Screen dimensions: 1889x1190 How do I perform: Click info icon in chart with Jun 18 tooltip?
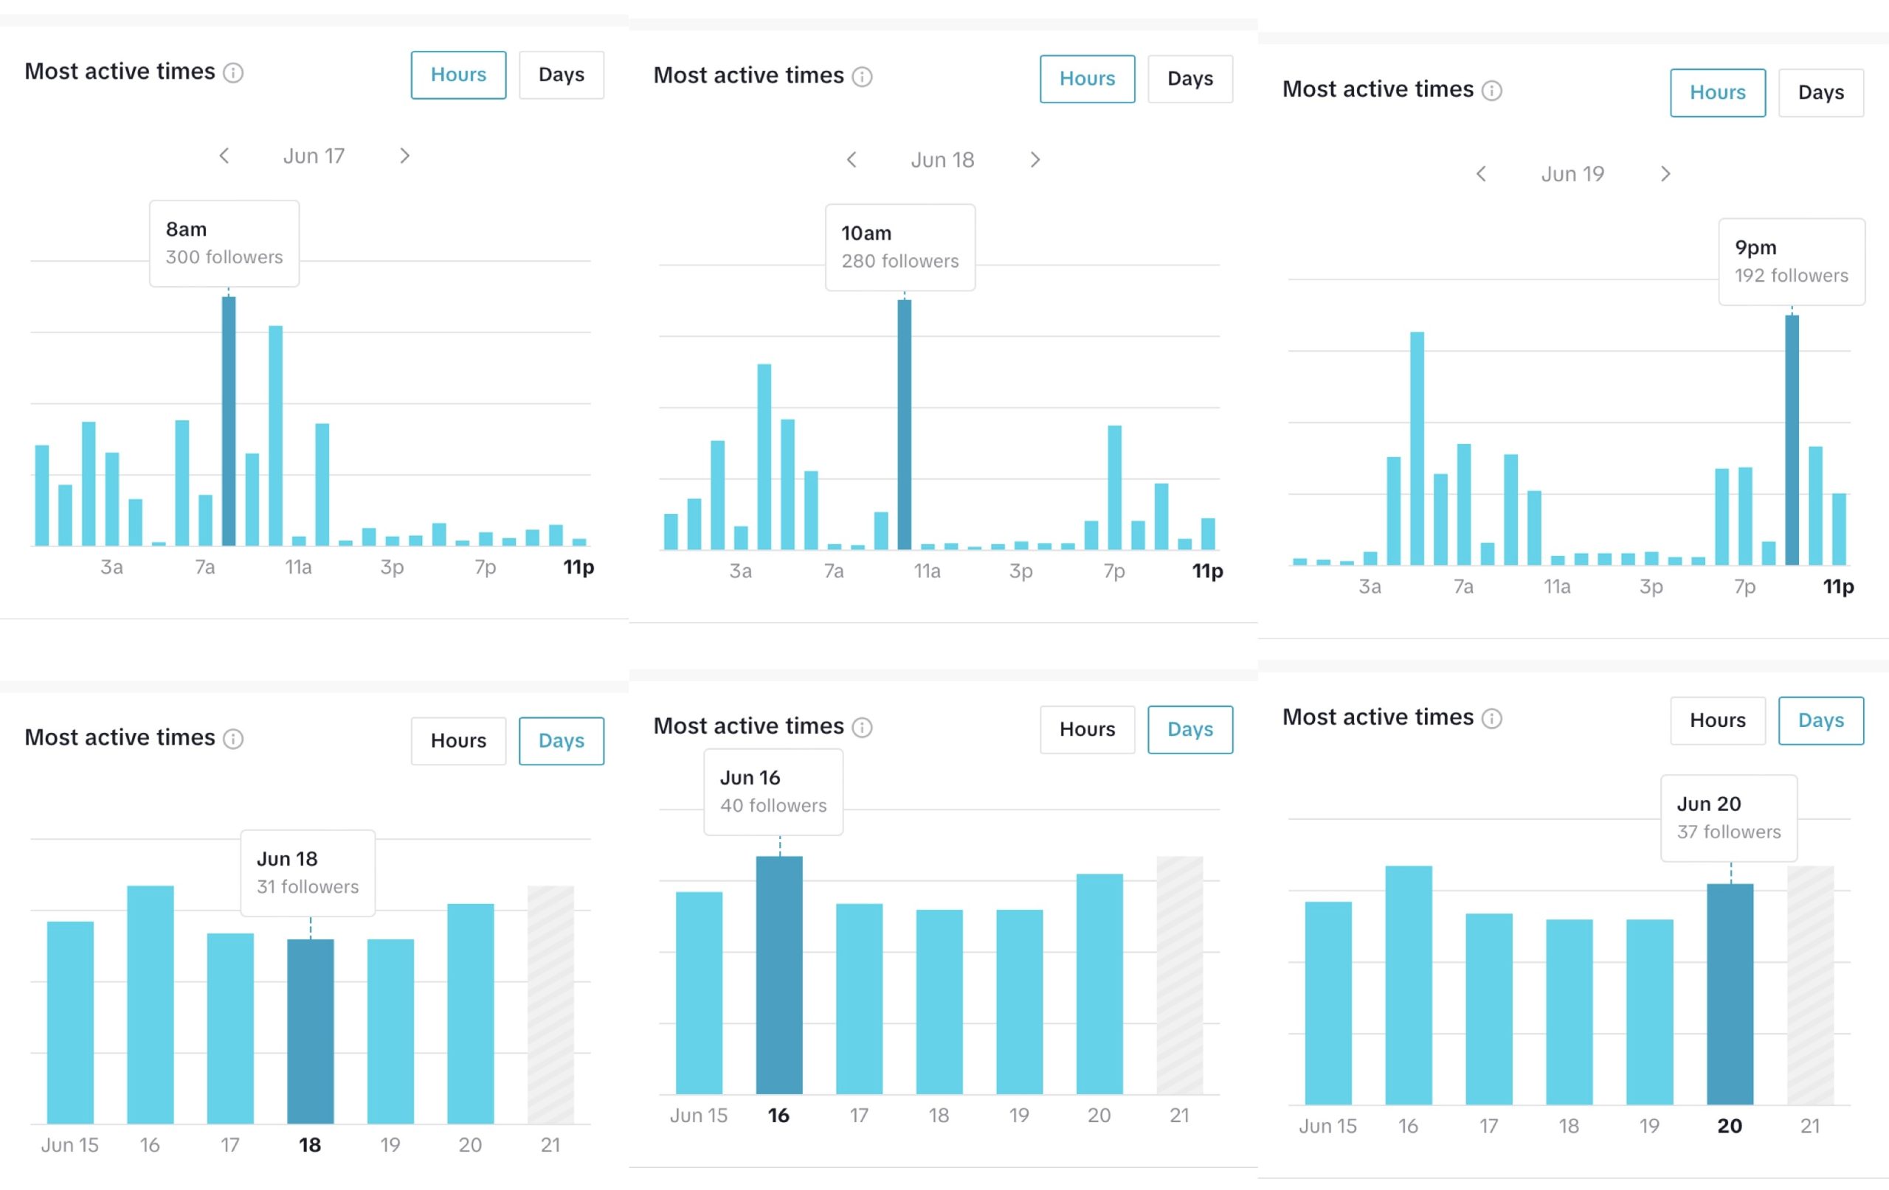pos(233,739)
